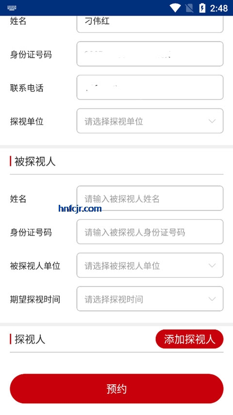Focus the 请输入被探视人身份证号码 field
This screenshot has width=233, height=415.
[150, 232]
